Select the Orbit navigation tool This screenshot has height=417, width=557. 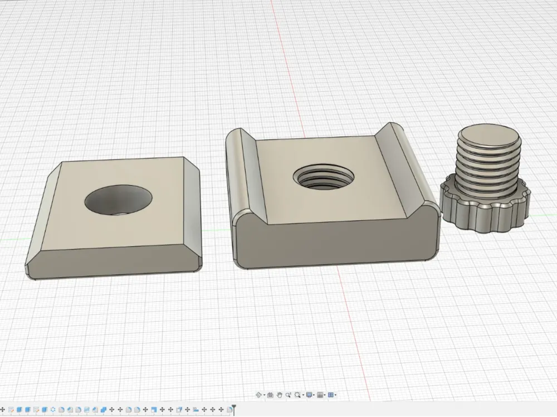258,395
